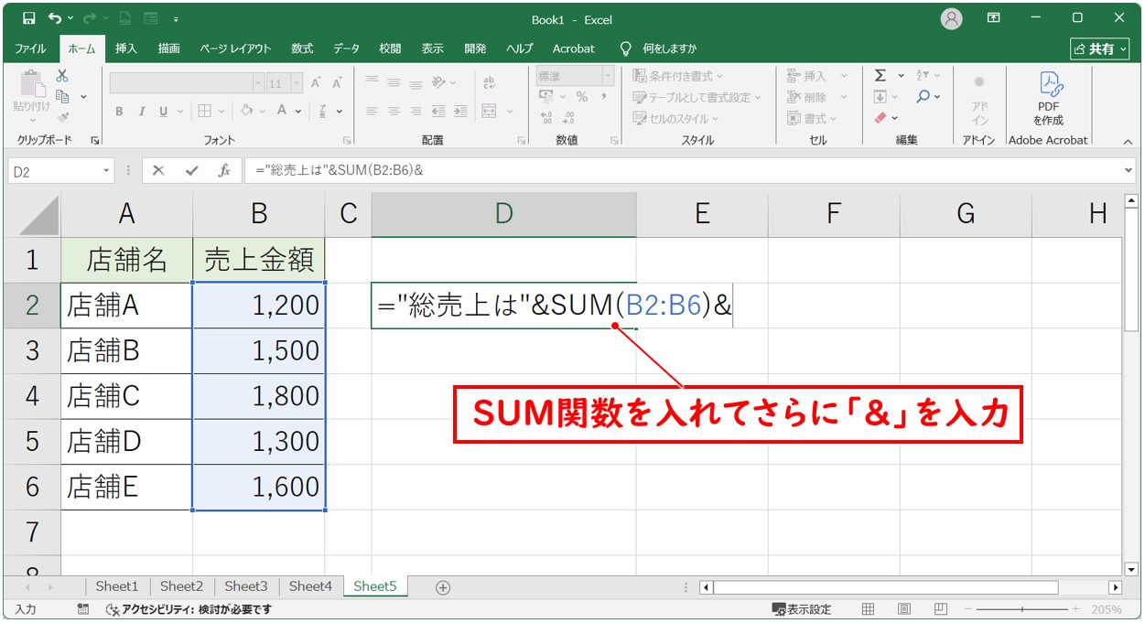This screenshot has width=1145, height=623.
Task: Switch to Page Layout view icon
Action: pos(904,608)
